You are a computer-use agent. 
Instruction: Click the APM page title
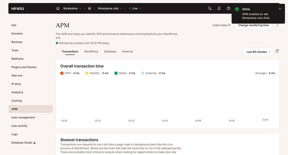click(62, 25)
